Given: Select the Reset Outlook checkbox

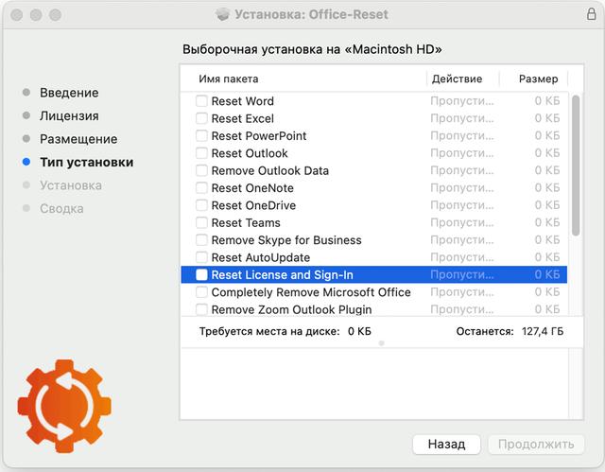Looking at the screenshot, I should (x=201, y=153).
